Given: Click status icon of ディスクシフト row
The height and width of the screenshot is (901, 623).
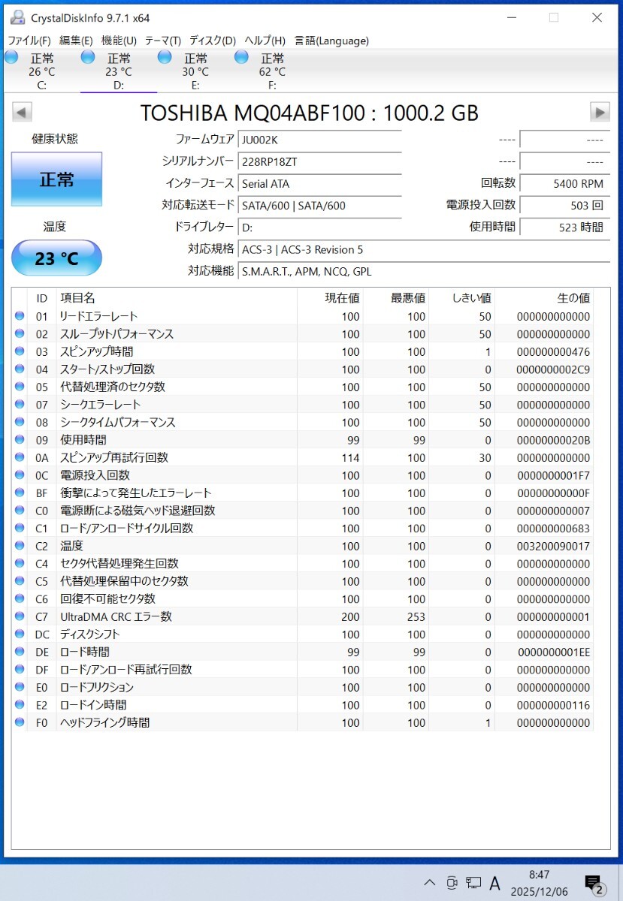Looking at the screenshot, I should point(20,634).
